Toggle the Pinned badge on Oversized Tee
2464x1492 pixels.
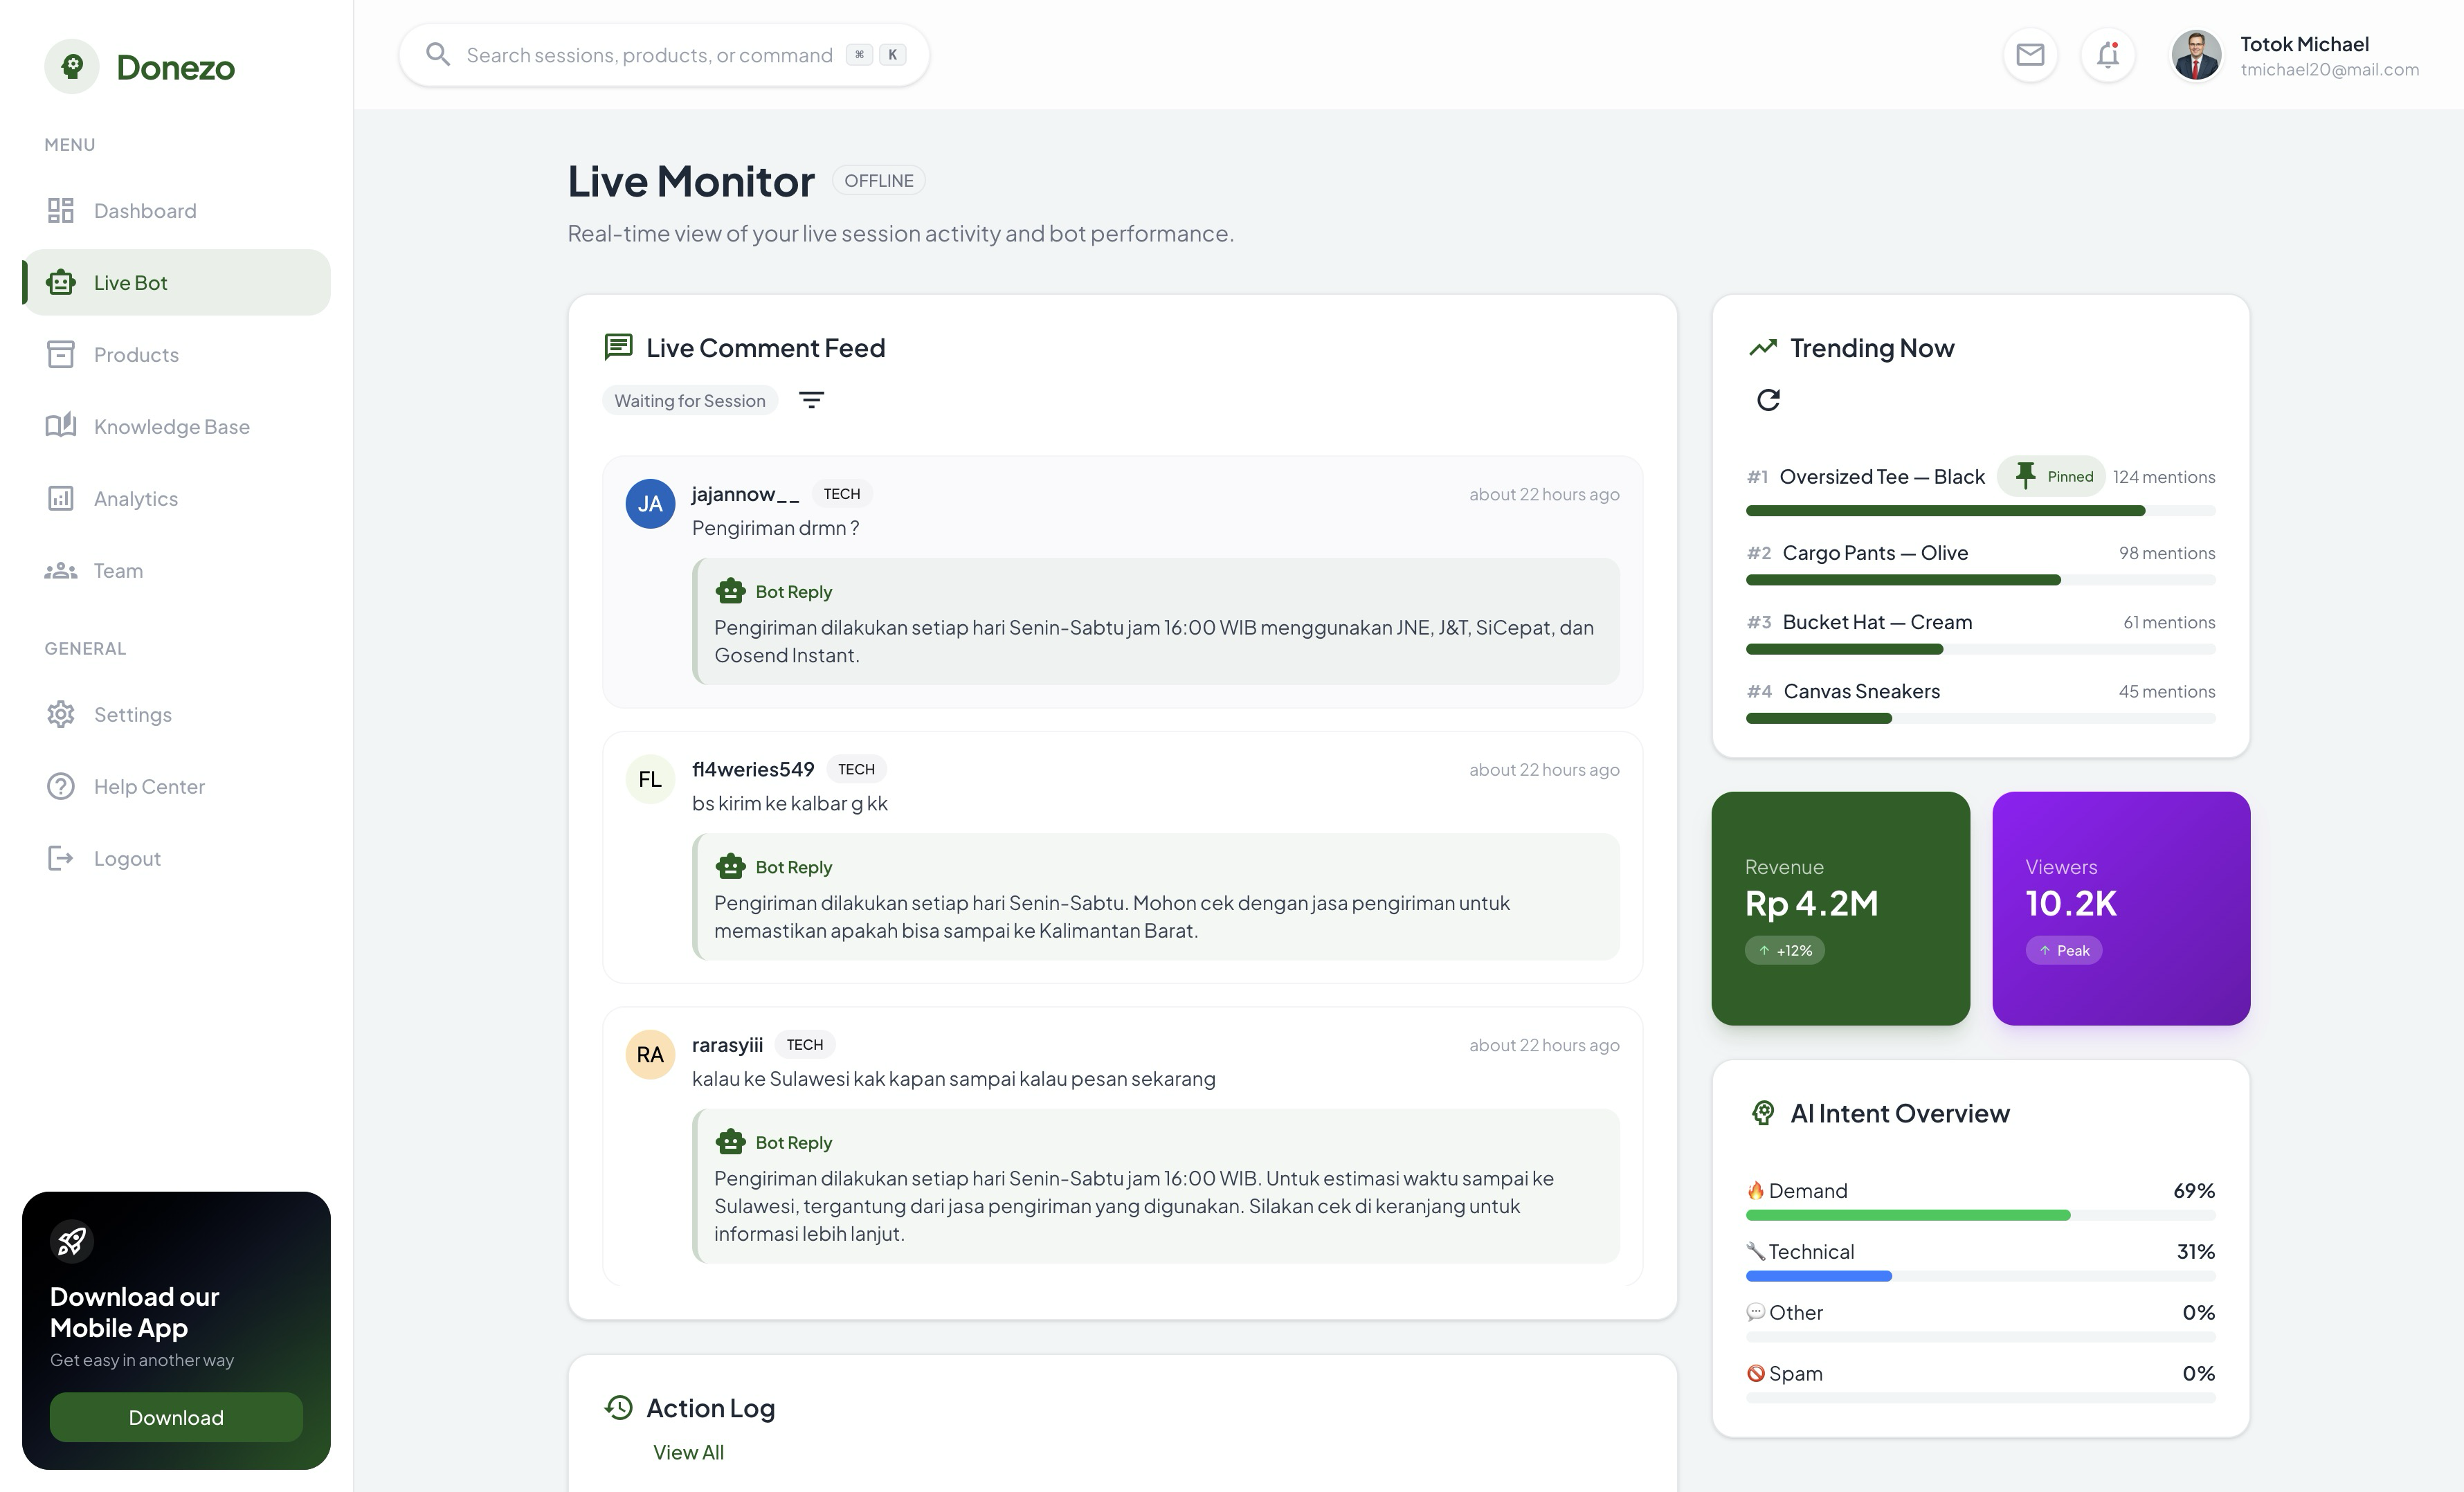tap(2052, 477)
